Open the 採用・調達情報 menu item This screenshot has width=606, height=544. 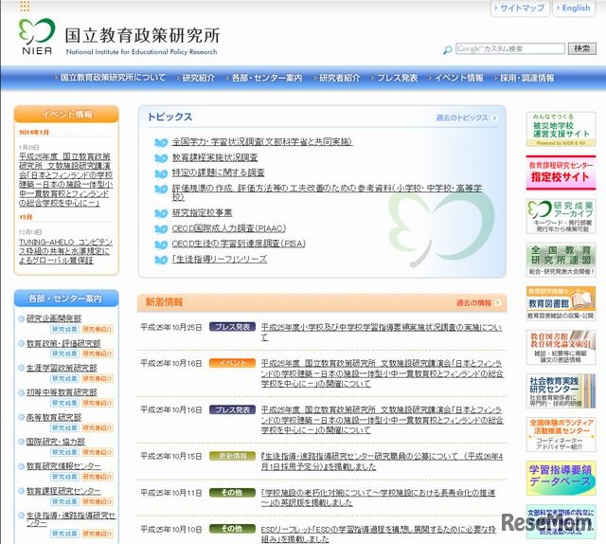(525, 78)
